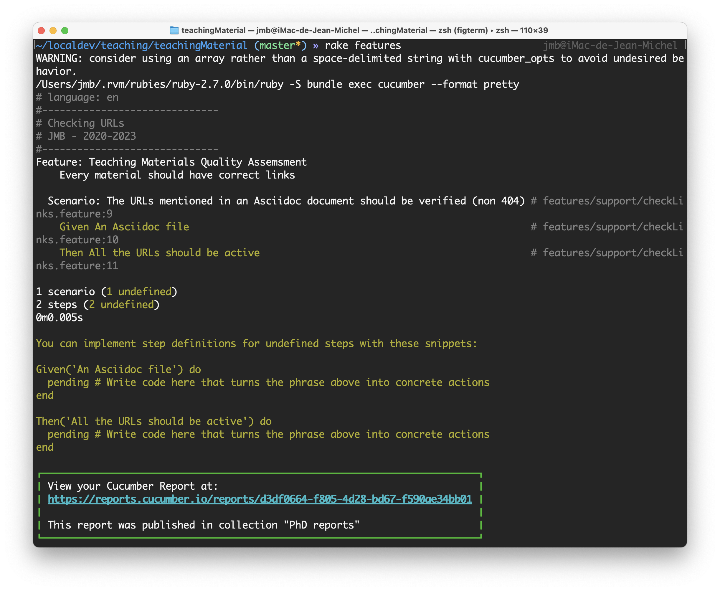Screen dimensions: 720x591
Task: Click the 'Given An Asciidoc file' step
Action: pyautogui.click(x=124, y=227)
